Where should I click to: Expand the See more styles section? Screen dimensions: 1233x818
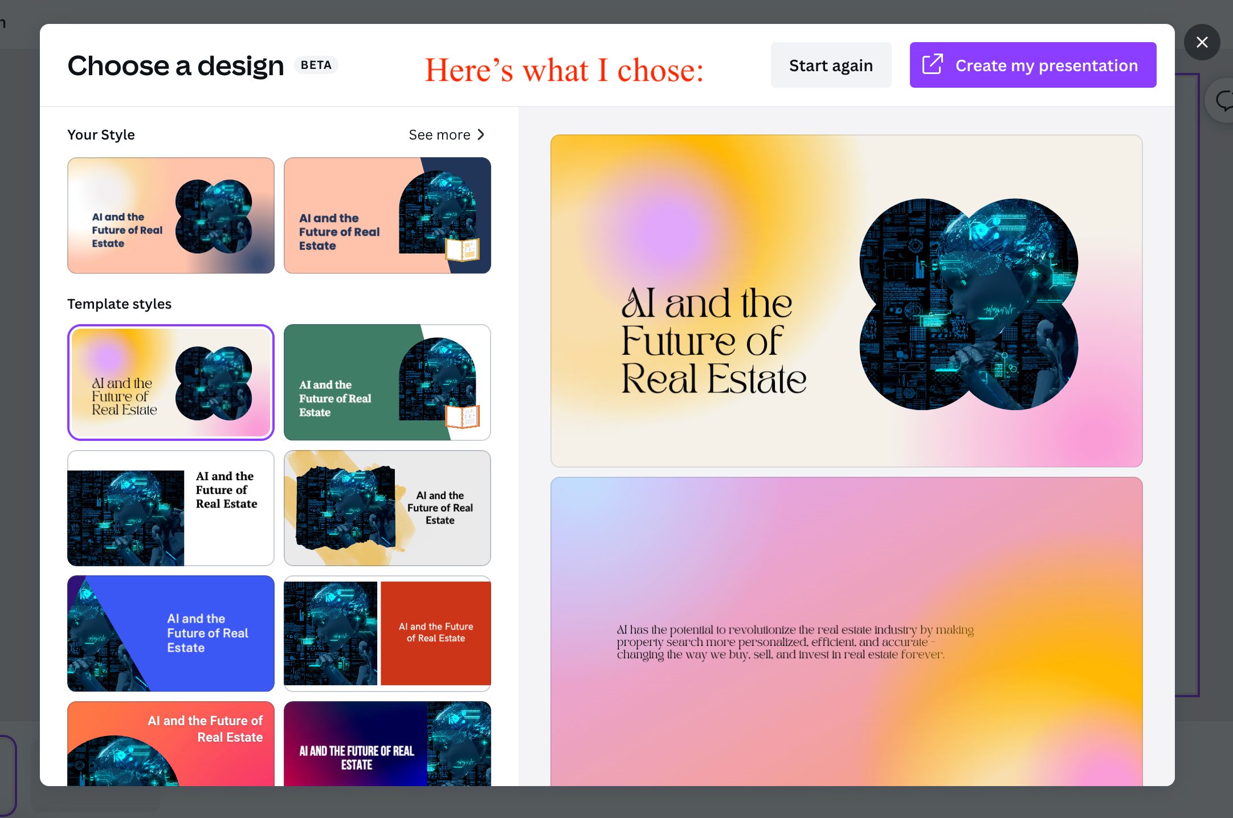click(x=447, y=134)
